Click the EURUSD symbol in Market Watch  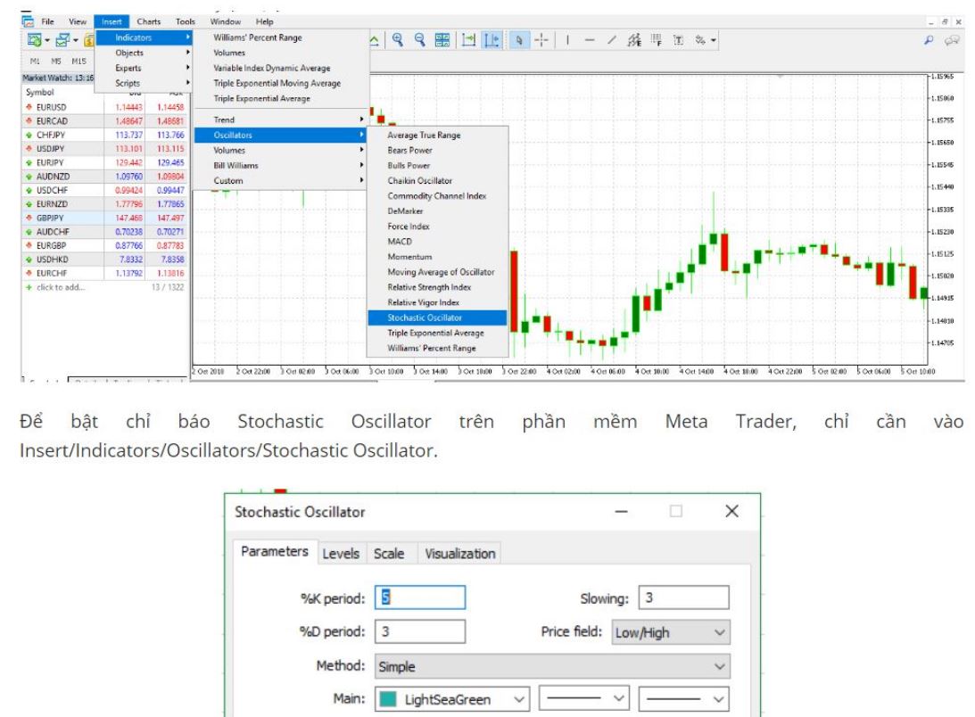41,105
